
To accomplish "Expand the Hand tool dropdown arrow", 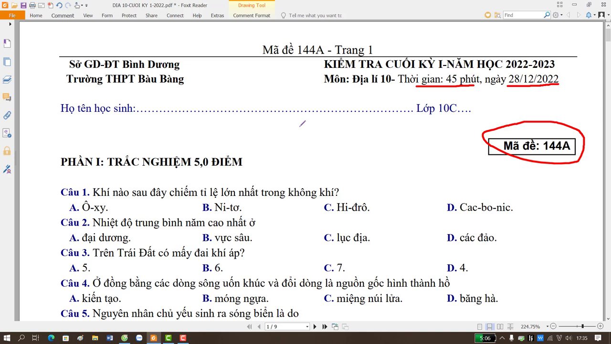I will tap(82, 5).
